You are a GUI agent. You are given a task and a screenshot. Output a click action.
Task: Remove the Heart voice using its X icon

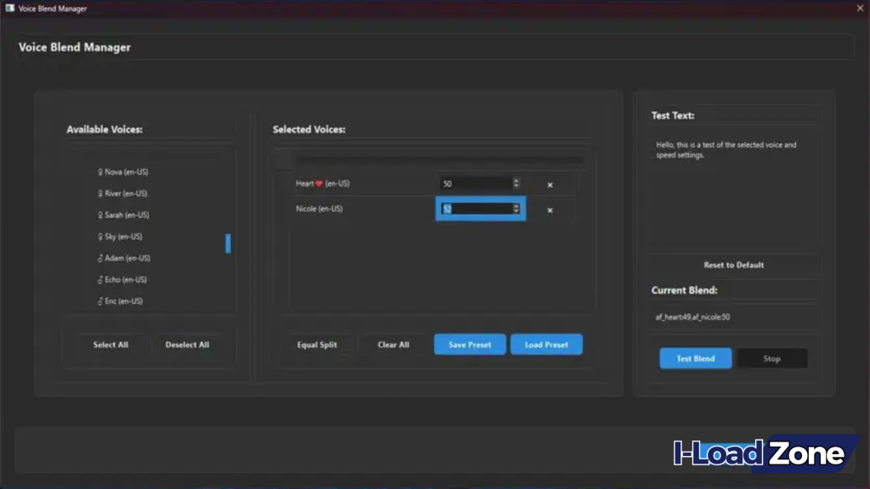pyautogui.click(x=550, y=183)
